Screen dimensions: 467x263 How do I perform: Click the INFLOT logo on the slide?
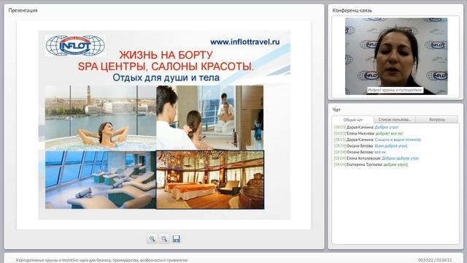tap(75, 45)
